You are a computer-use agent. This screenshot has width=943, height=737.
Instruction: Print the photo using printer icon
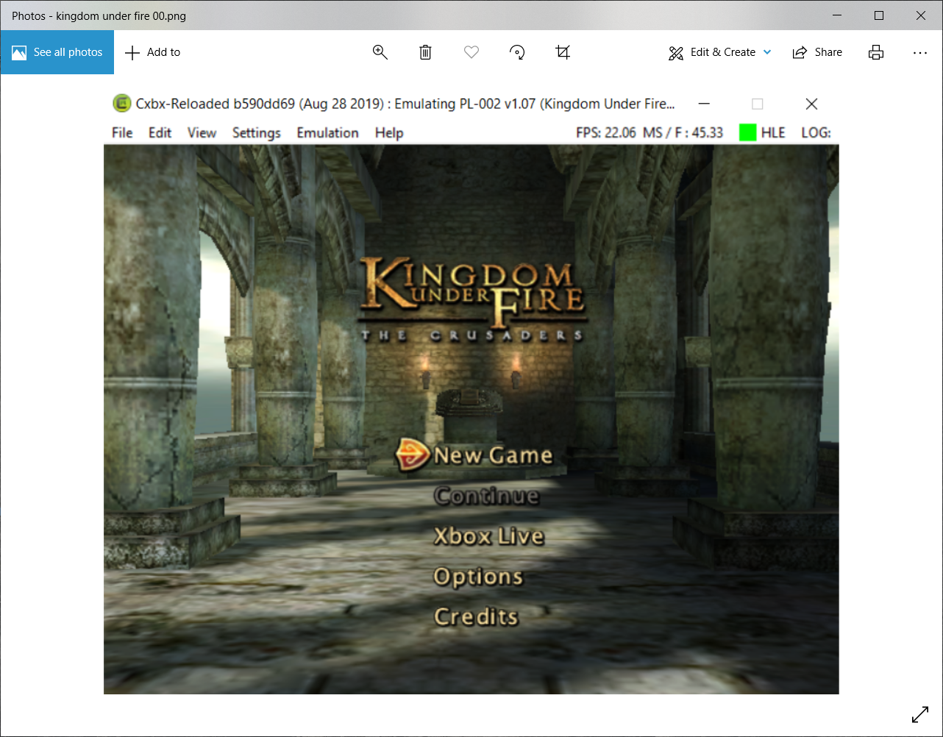tap(876, 52)
